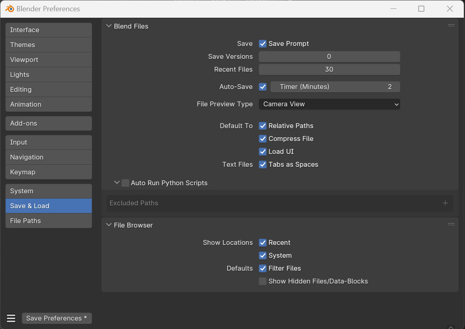Open the System preferences
The image size is (465, 329).
click(49, 191)
